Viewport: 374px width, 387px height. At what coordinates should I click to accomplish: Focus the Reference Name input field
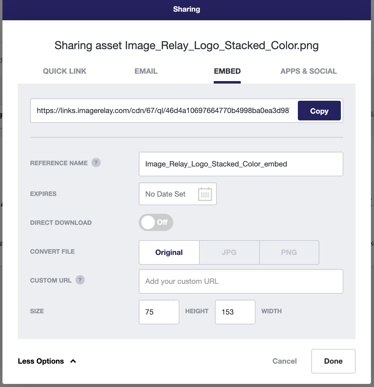(241, 164)
